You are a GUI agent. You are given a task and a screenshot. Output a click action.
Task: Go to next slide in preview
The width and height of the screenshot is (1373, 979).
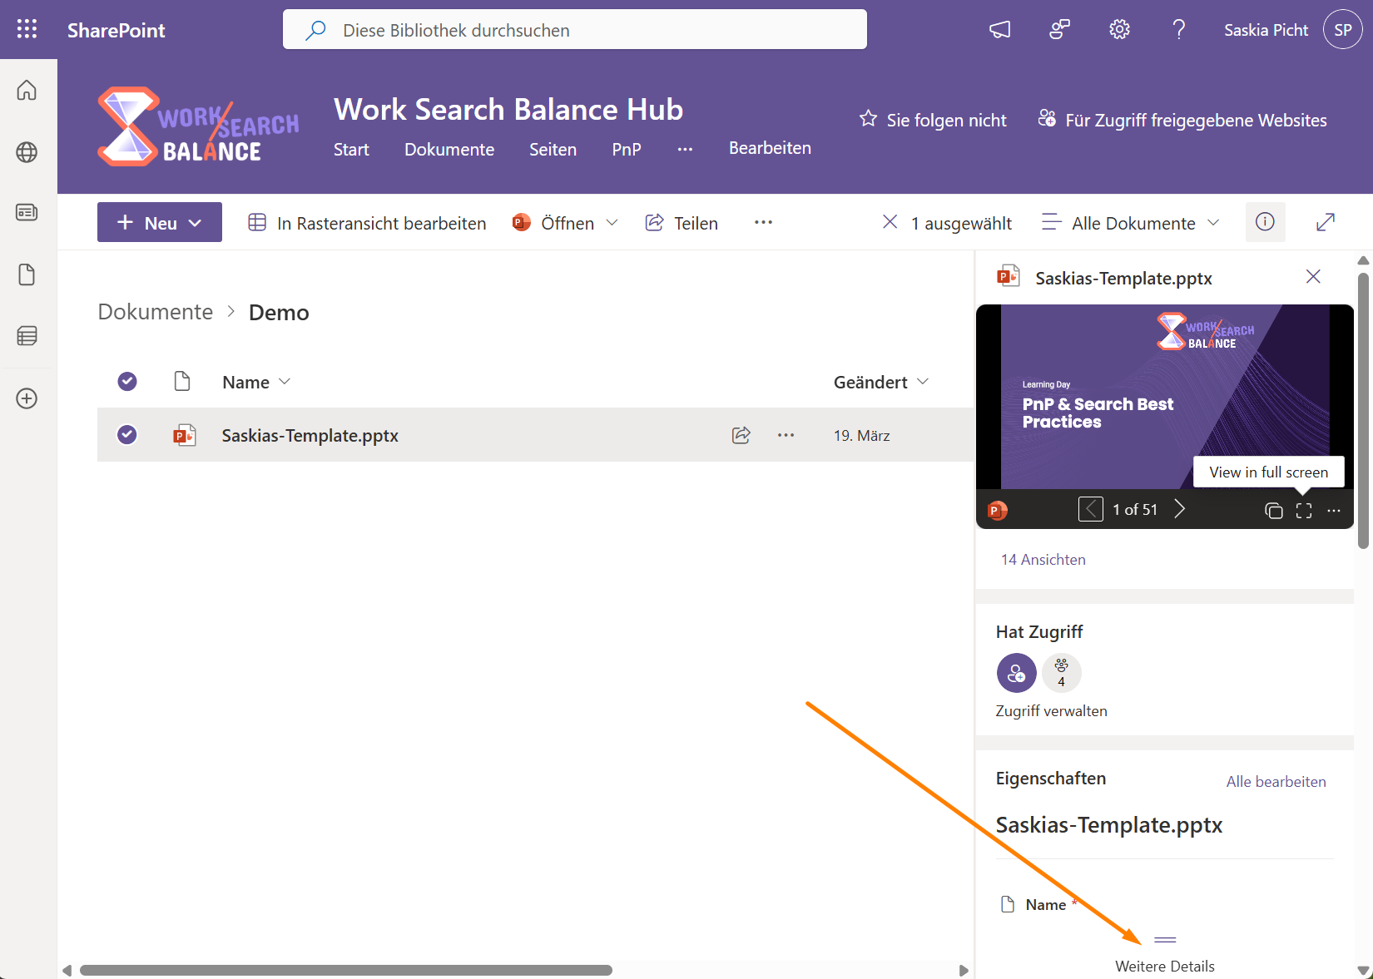1179,509
